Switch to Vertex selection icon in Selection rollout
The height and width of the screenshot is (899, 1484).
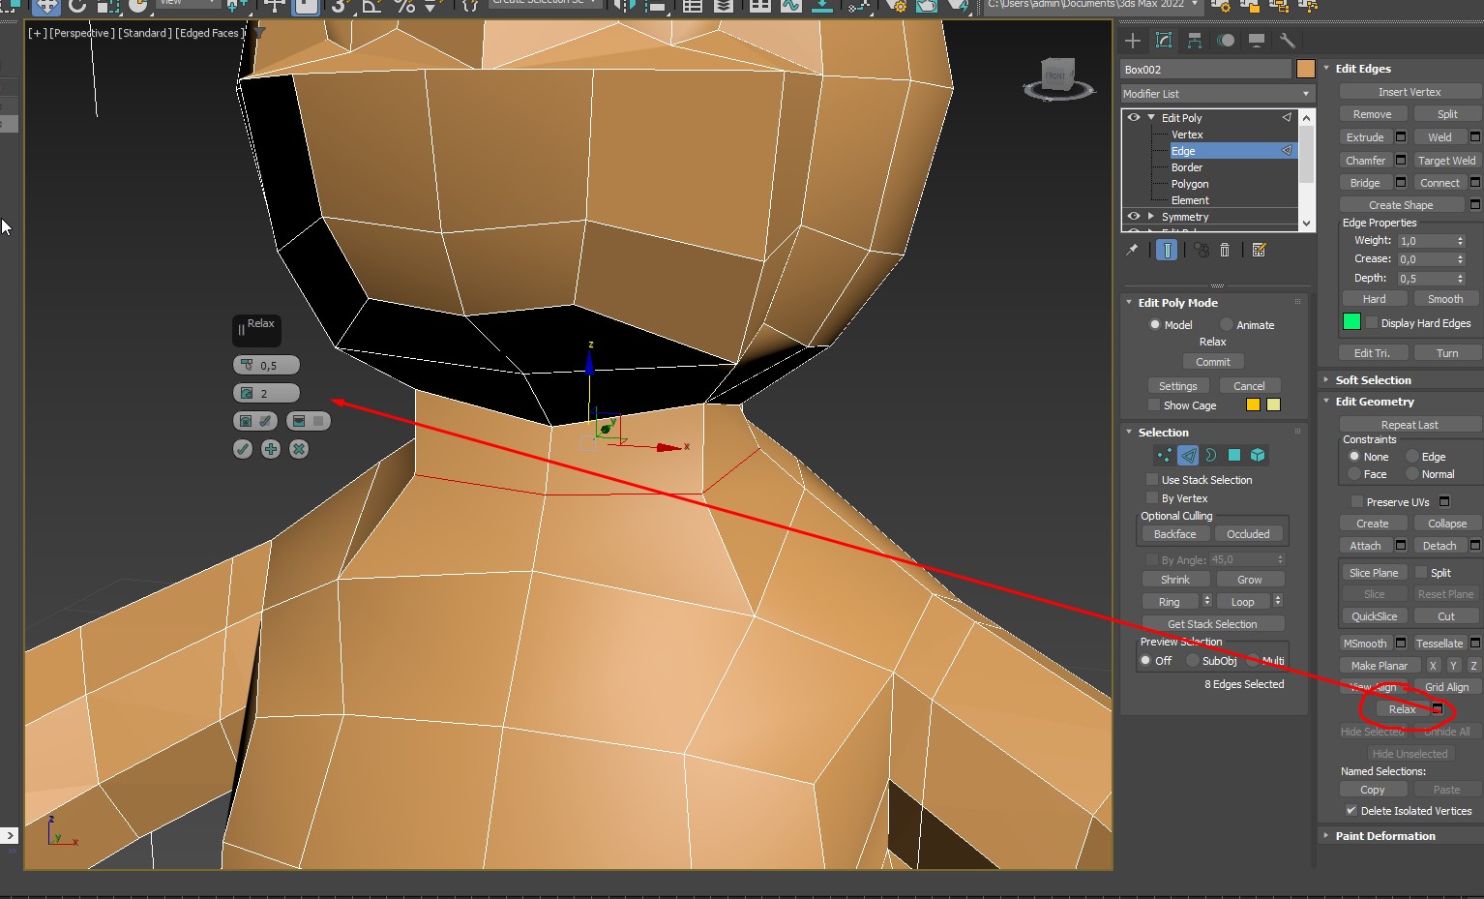point(1165,455)
